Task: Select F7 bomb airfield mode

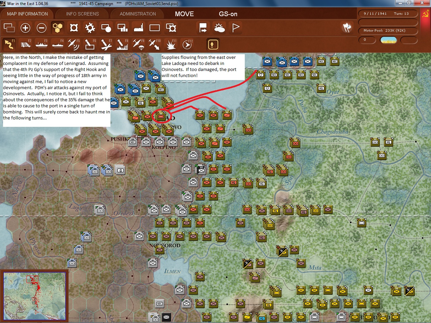Action: pos(106,44)
